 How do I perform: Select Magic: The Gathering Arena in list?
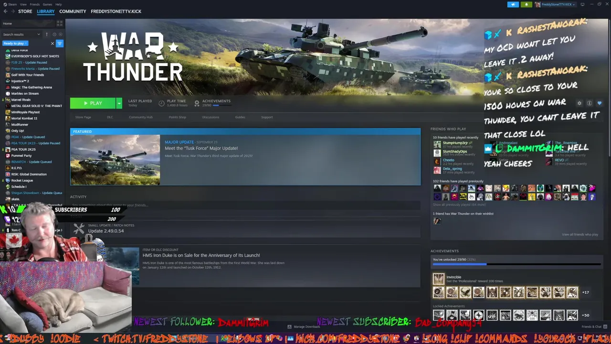(32, 87)
